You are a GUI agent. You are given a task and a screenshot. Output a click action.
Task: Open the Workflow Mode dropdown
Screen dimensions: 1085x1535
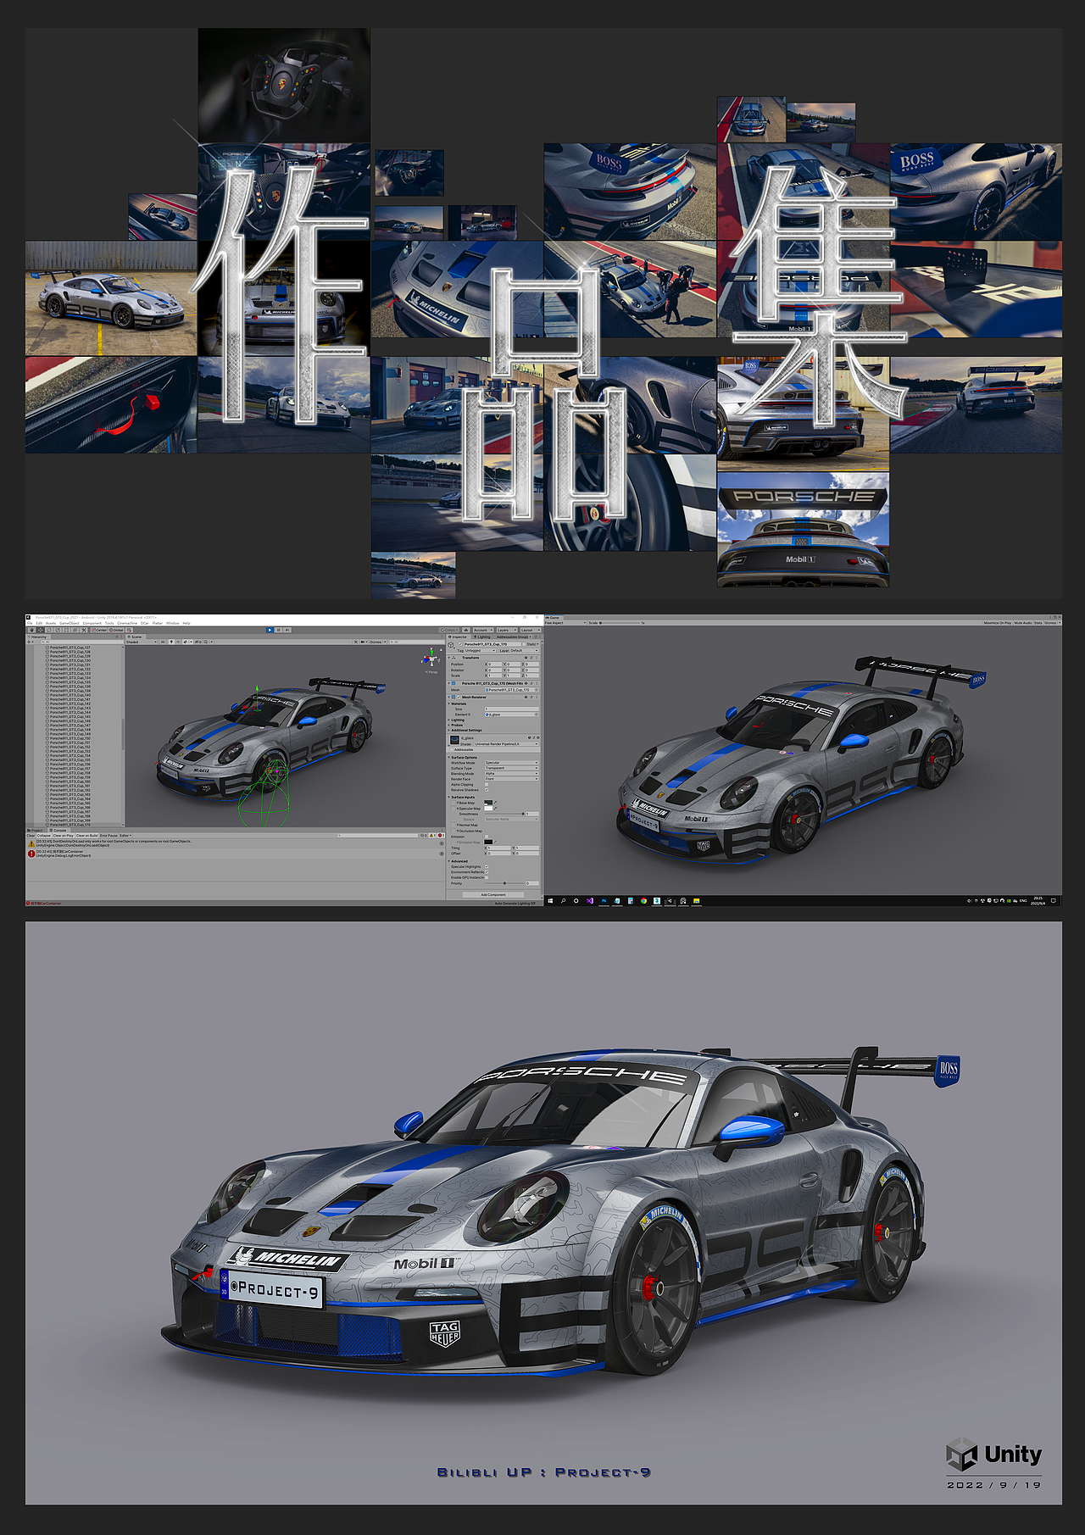(x=512, y=763)
